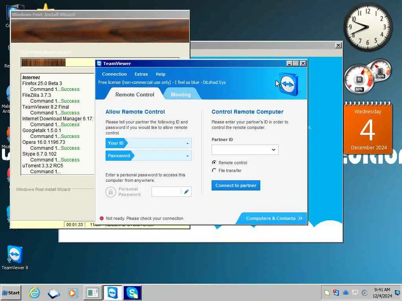Select the Remote control radio option
Image resolution: width=402 pixels, height=301 pixels.
coord(214,163)
